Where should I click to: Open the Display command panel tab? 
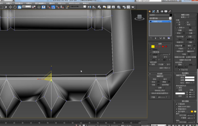[x=166, y=12]
